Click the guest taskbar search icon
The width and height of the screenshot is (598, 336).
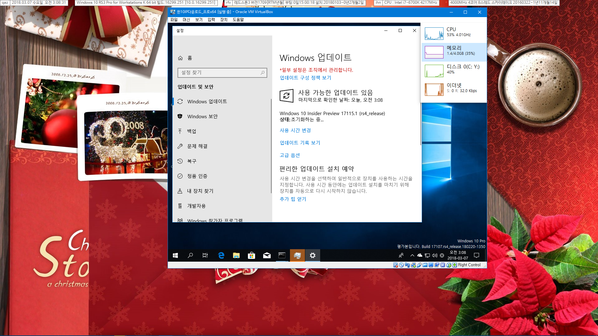(x=190, y=255)
